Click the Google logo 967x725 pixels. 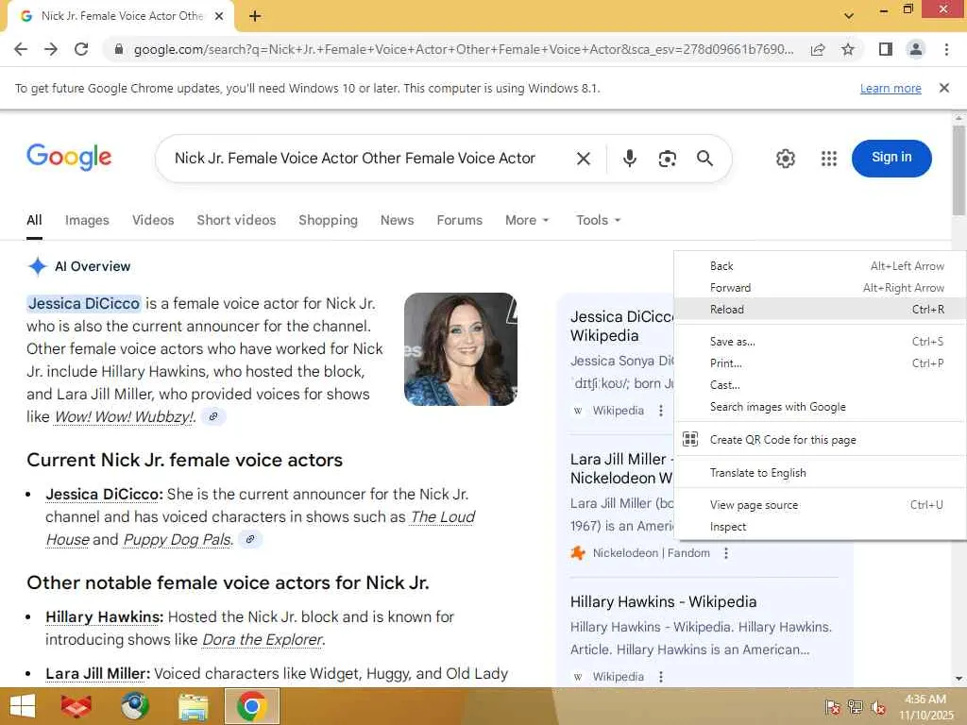[69, 158]
